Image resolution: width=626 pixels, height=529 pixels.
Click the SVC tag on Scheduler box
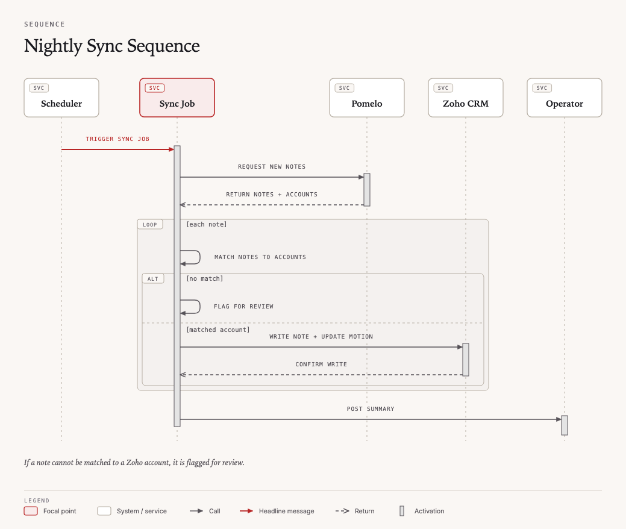point(39,88)
